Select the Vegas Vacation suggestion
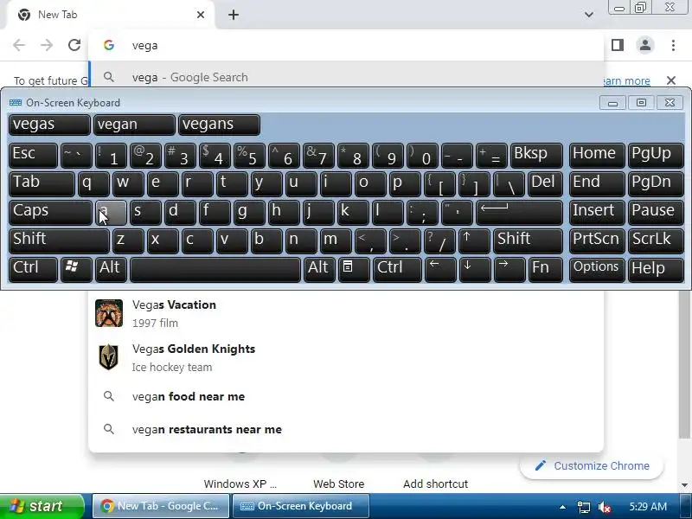 click(x=346, y=313)
